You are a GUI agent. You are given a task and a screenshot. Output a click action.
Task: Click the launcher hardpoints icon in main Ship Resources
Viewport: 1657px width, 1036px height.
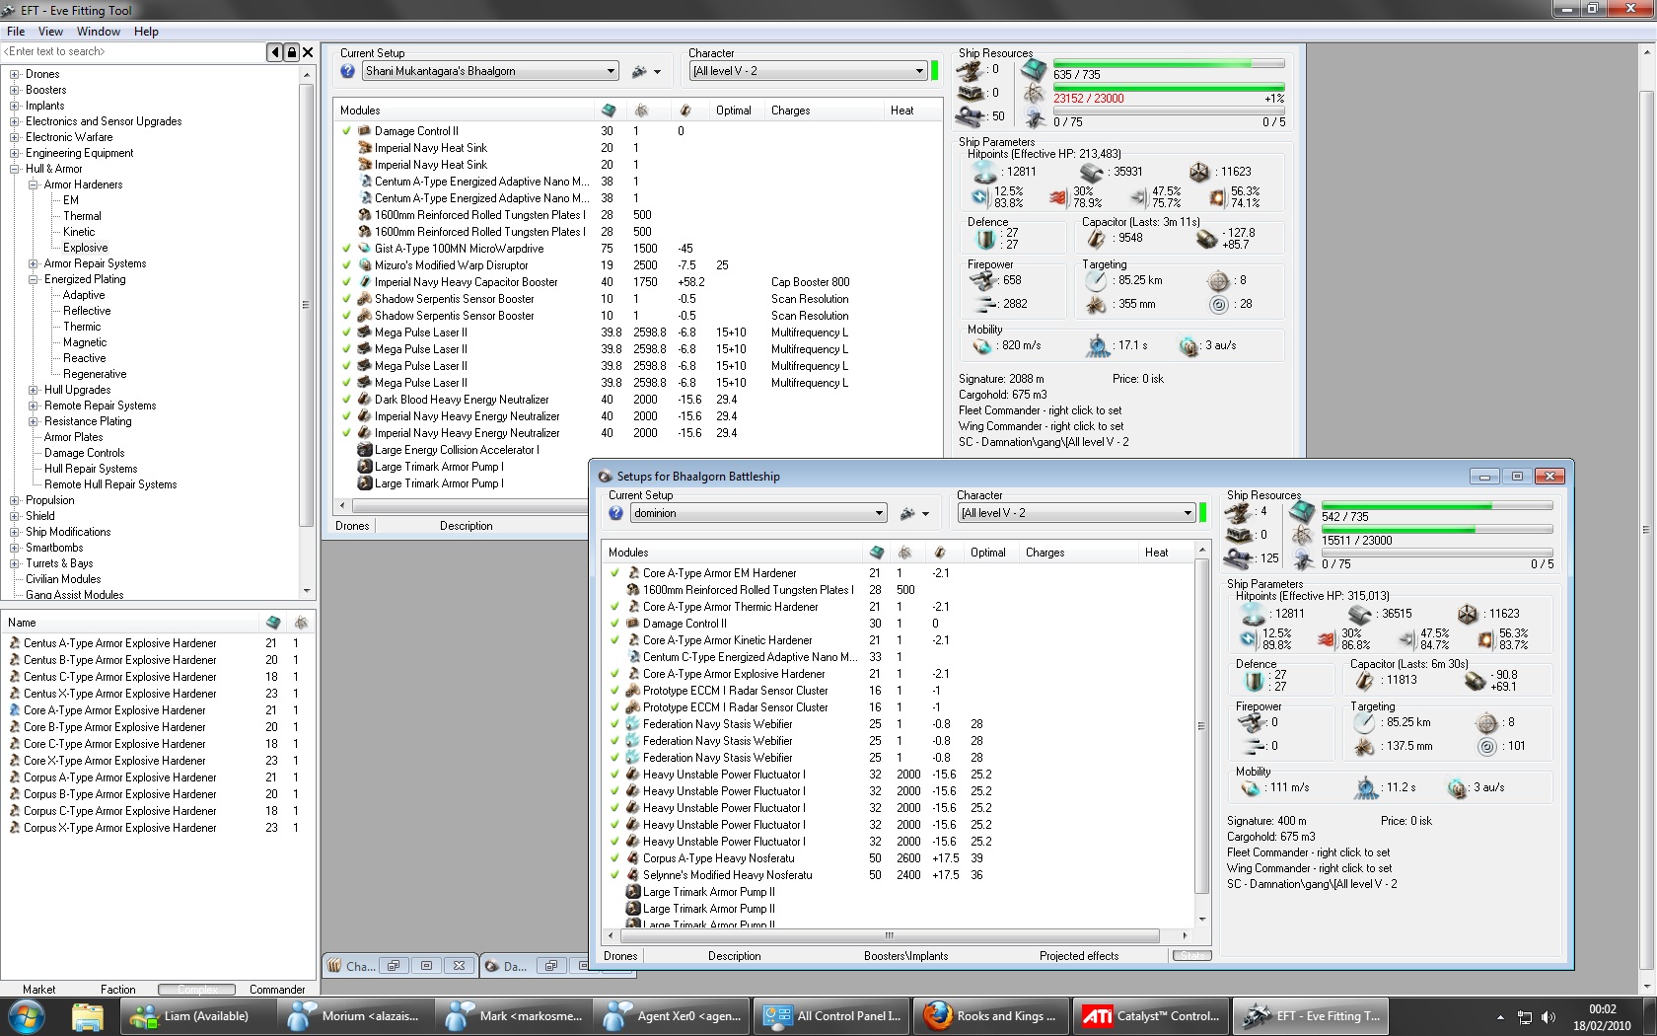971,94
